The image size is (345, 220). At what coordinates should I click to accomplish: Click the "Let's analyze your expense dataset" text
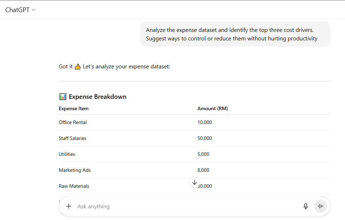(126, 67)
